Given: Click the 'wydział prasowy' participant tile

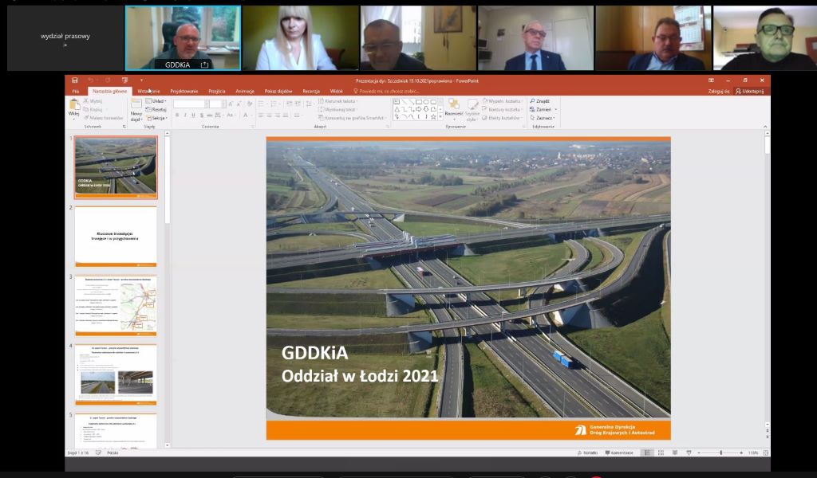Looking at the screenshot, I should click(x=65, y=38).
